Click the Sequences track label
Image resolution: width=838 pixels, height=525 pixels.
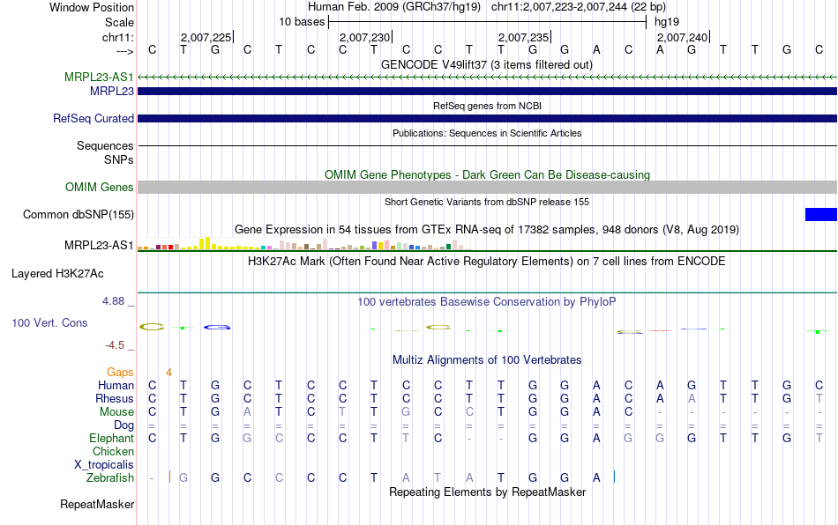tap(105, 145)
